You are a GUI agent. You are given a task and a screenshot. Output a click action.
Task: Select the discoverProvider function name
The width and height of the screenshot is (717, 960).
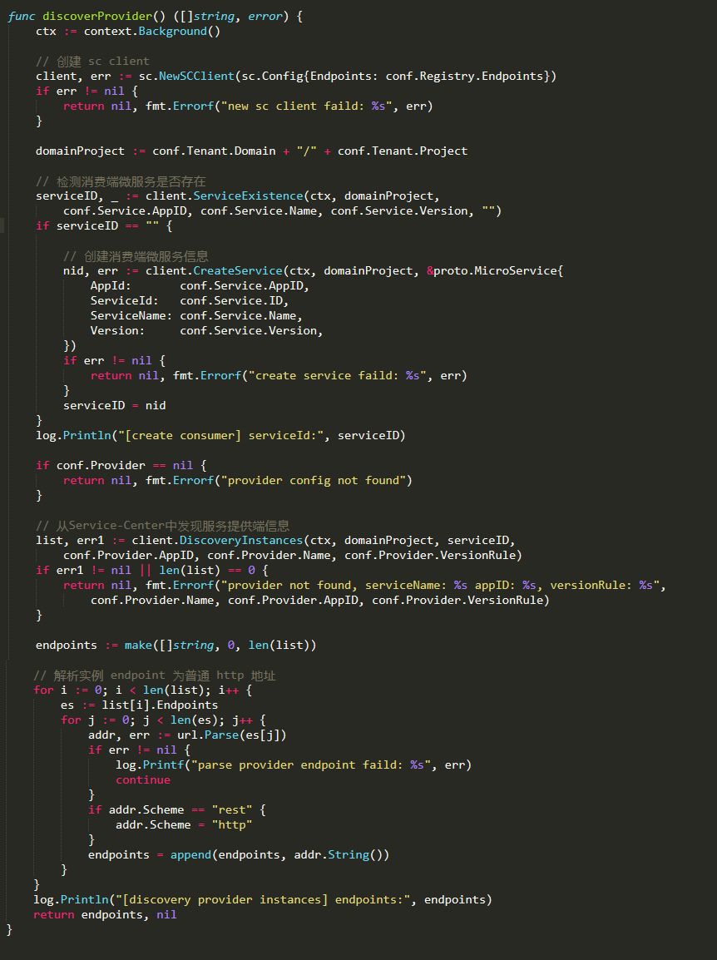point(96,17)
